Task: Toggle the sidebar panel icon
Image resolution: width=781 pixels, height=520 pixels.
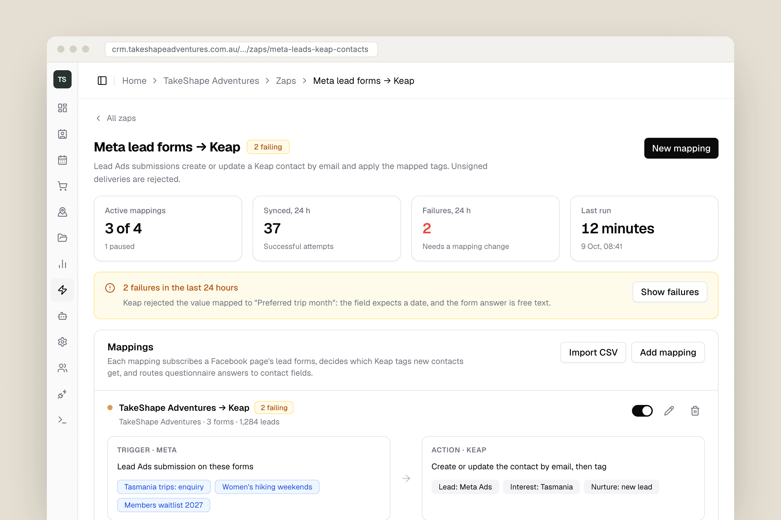Action: coord(102,81)
